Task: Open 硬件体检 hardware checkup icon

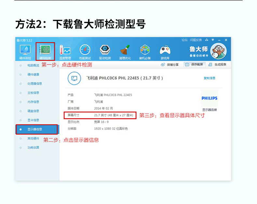Action: tap(25, 52)
